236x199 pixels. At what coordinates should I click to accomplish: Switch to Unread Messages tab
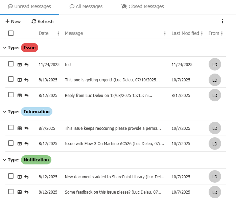pos(29,6)
